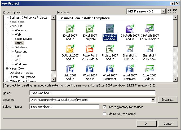181x130 pixels.
Task: Choose the InfoPath 2007 Add-in template
Action: point(130,32)
